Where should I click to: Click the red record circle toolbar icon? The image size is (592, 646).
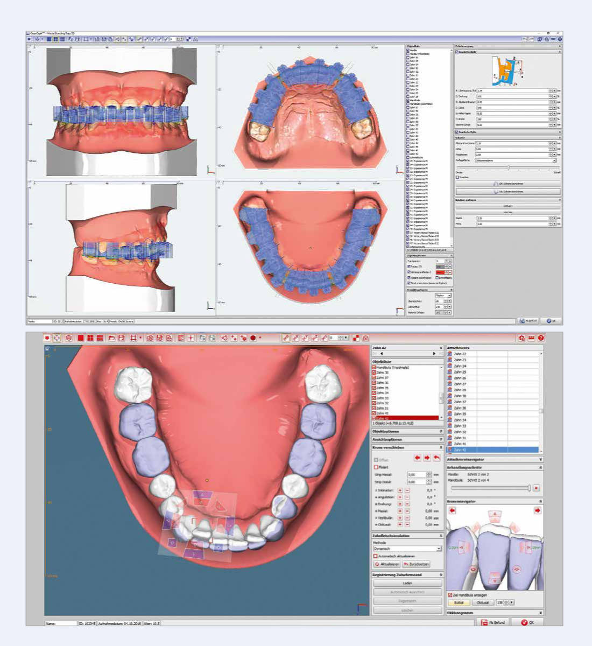click(253, 338)
